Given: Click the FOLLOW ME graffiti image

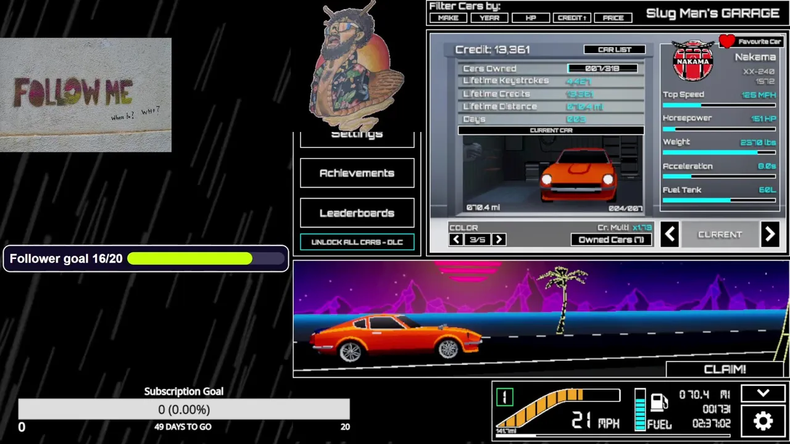Looking at the screenshot, I should [x=86, y=95].
